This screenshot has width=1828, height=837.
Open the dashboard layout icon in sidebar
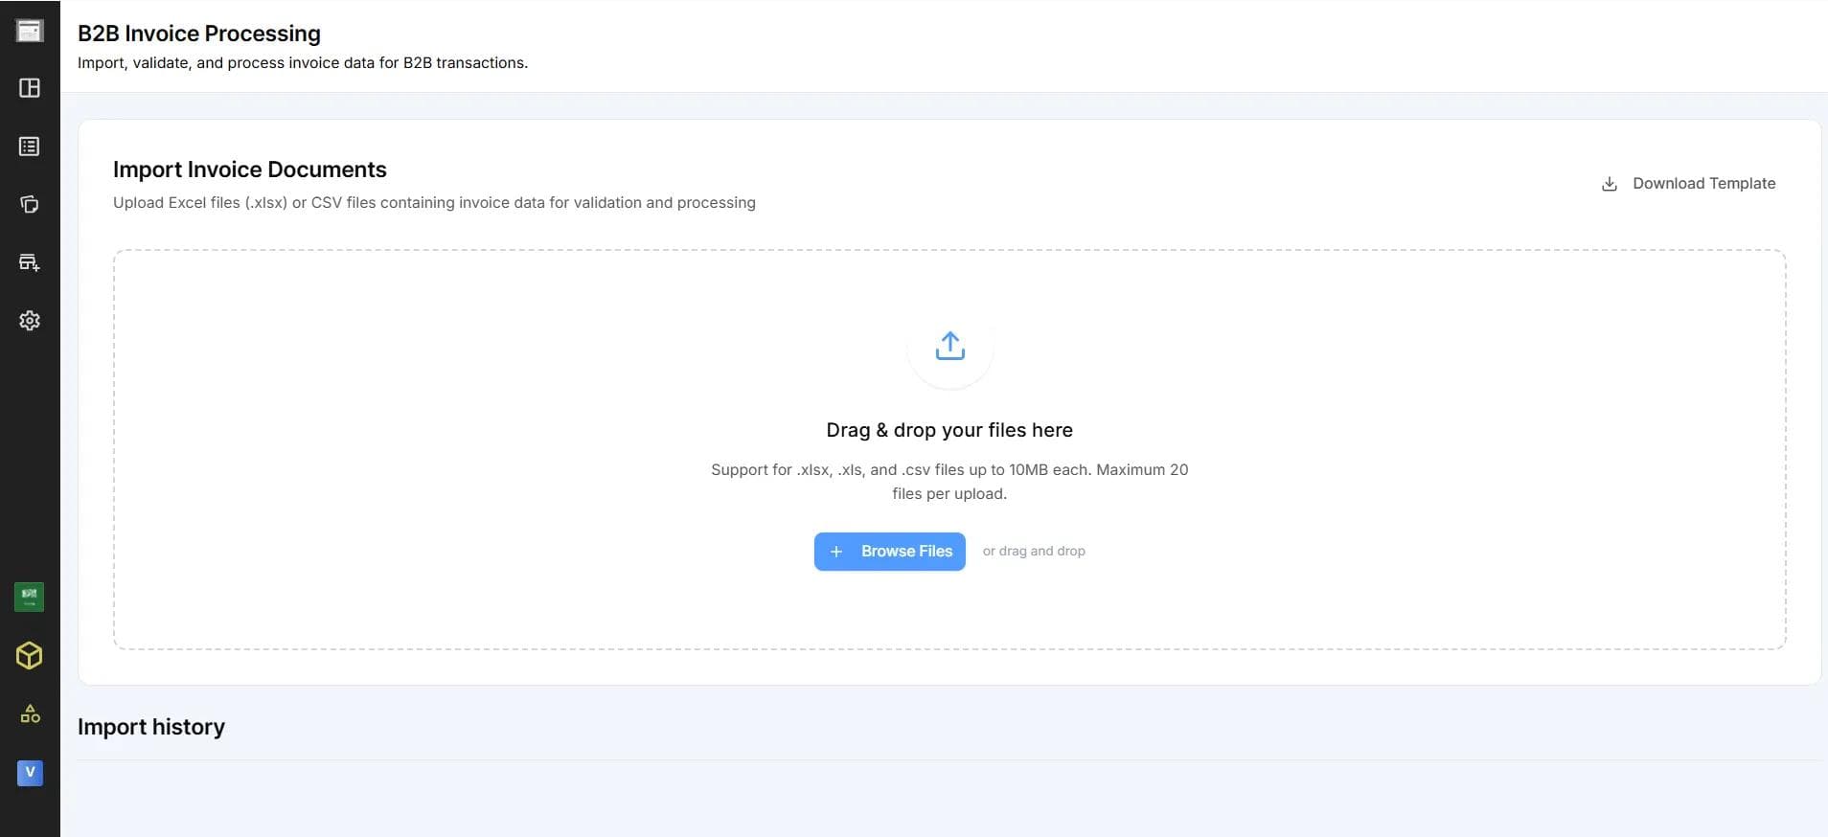tap(30, 88)
